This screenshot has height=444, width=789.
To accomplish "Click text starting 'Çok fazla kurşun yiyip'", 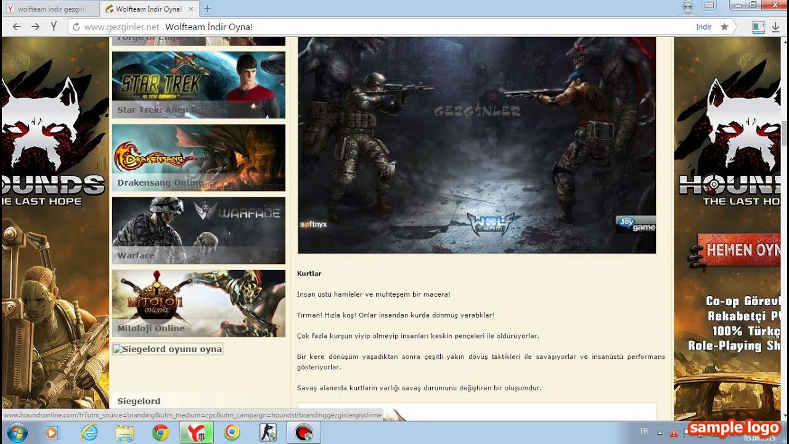I will coord(418,336).
